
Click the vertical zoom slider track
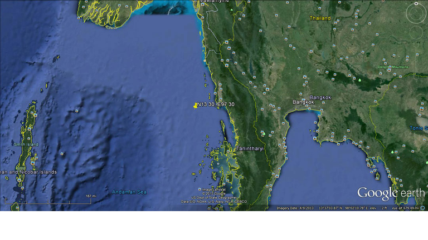pos(417,61)
